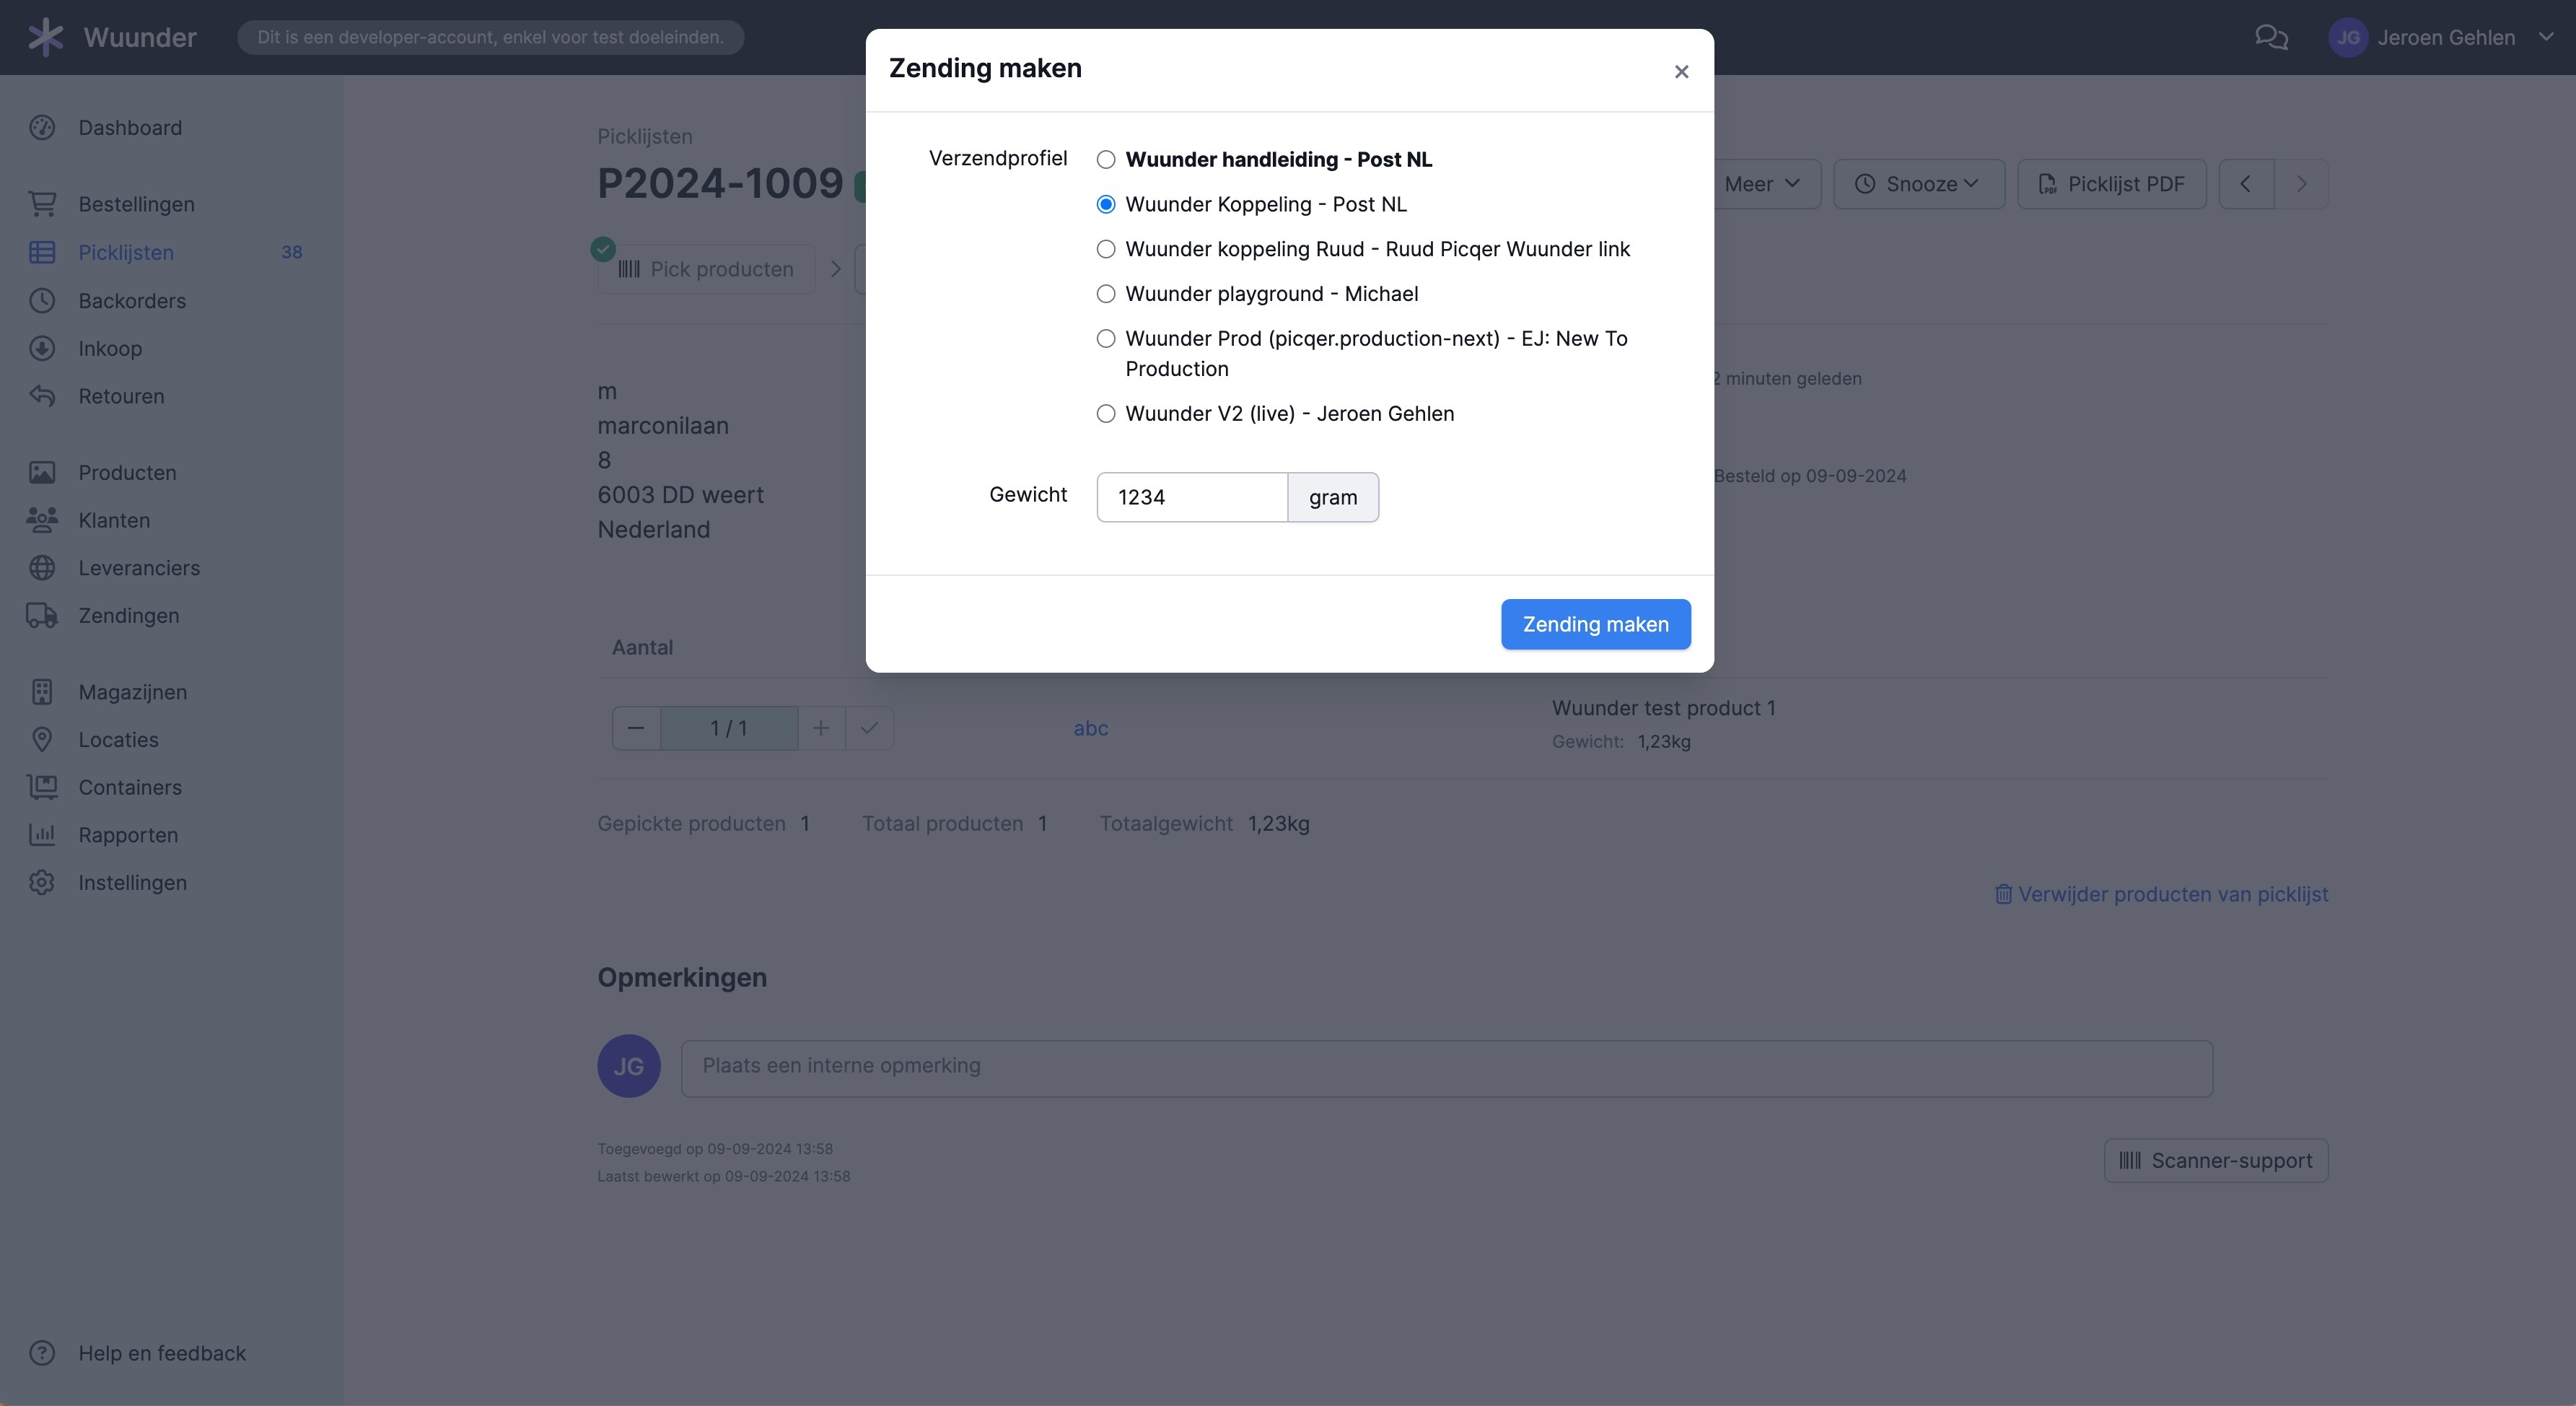
Task: Open the chat messages icon
Action: point(2271,37)
